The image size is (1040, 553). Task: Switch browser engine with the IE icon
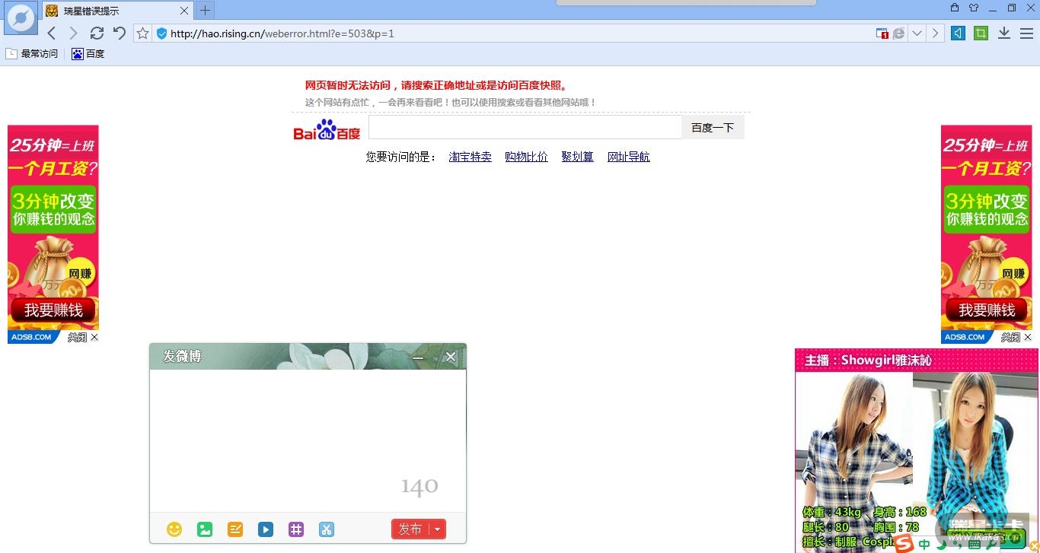click(899, 33)
